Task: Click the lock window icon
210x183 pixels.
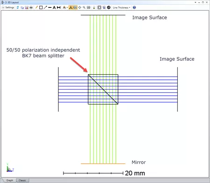Action: pos(94,7)
